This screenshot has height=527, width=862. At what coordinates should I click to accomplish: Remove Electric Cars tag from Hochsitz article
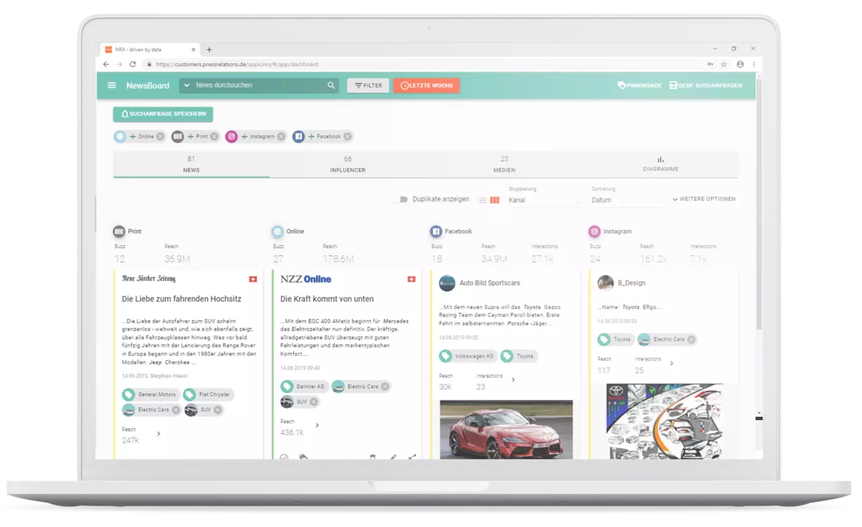point(176,410)
